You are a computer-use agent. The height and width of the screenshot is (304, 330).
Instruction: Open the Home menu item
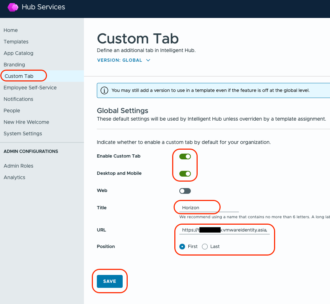point(11,30)
